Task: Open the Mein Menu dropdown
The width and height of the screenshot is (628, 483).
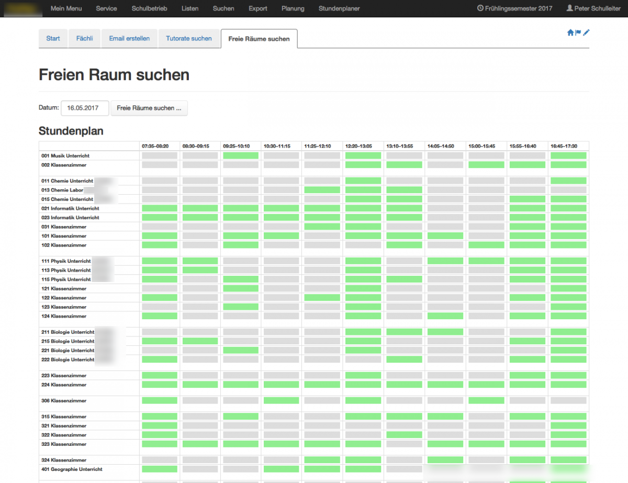Action: point(66,8)
